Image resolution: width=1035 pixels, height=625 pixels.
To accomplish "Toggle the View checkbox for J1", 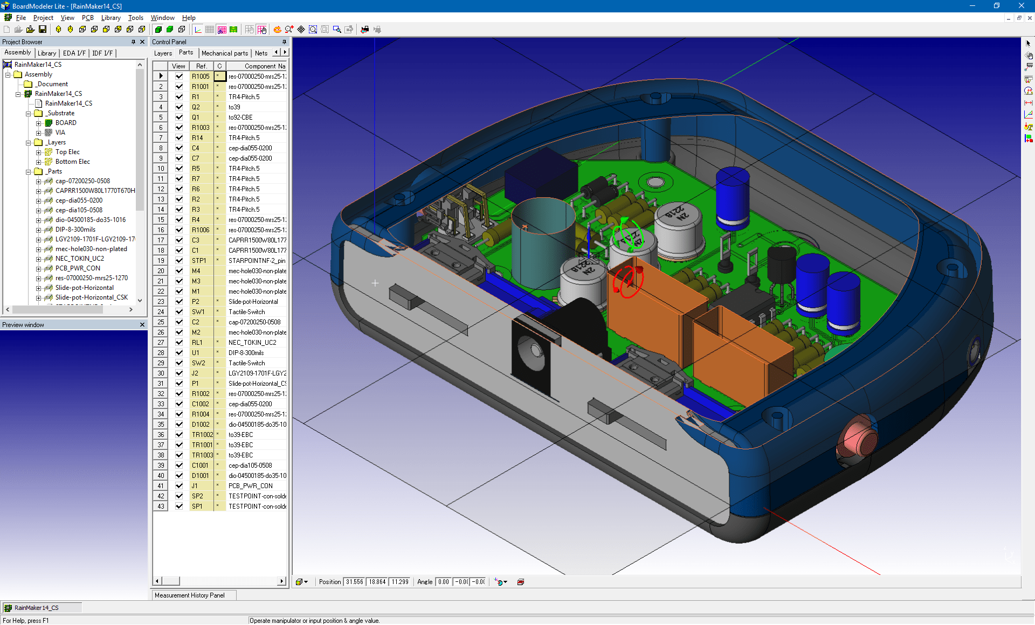I will tap(179, 486).
